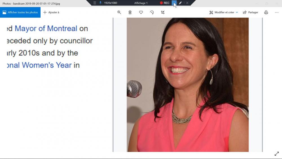Viewport: 282px width, 159px height.
Task: Start recording with the REC button
Action: [165, 3]
